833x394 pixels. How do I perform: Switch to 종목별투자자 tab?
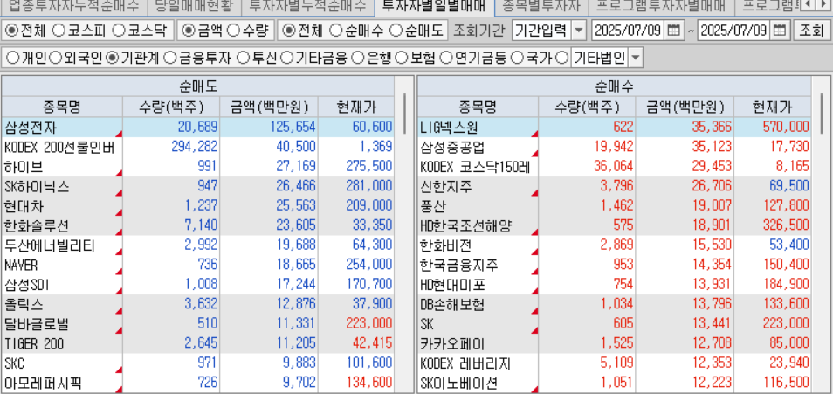pyautogui.click(x=541, y=6)
